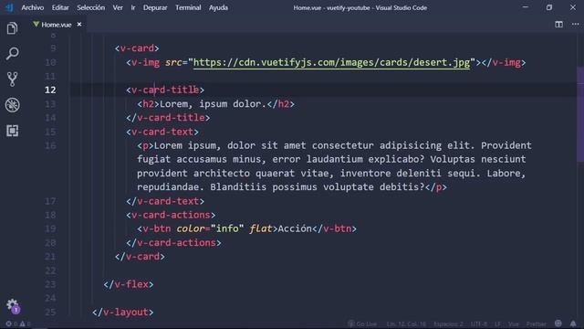The image size is (584, 329).
Task: Open the editor More Actions ellipsis
Action: pyautogui.click(x=576, y=25)
